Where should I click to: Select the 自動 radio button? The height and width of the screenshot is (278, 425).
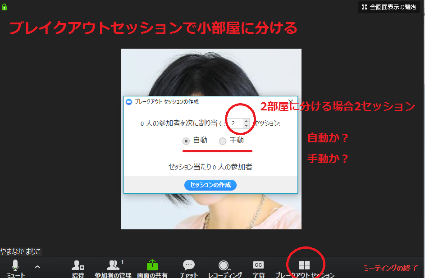[186, 141]
